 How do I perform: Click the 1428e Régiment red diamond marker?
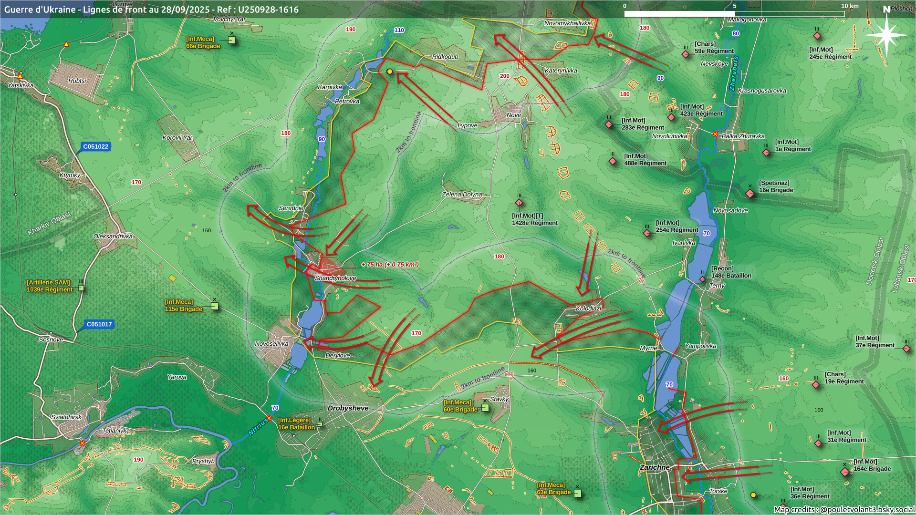[519, 203]
